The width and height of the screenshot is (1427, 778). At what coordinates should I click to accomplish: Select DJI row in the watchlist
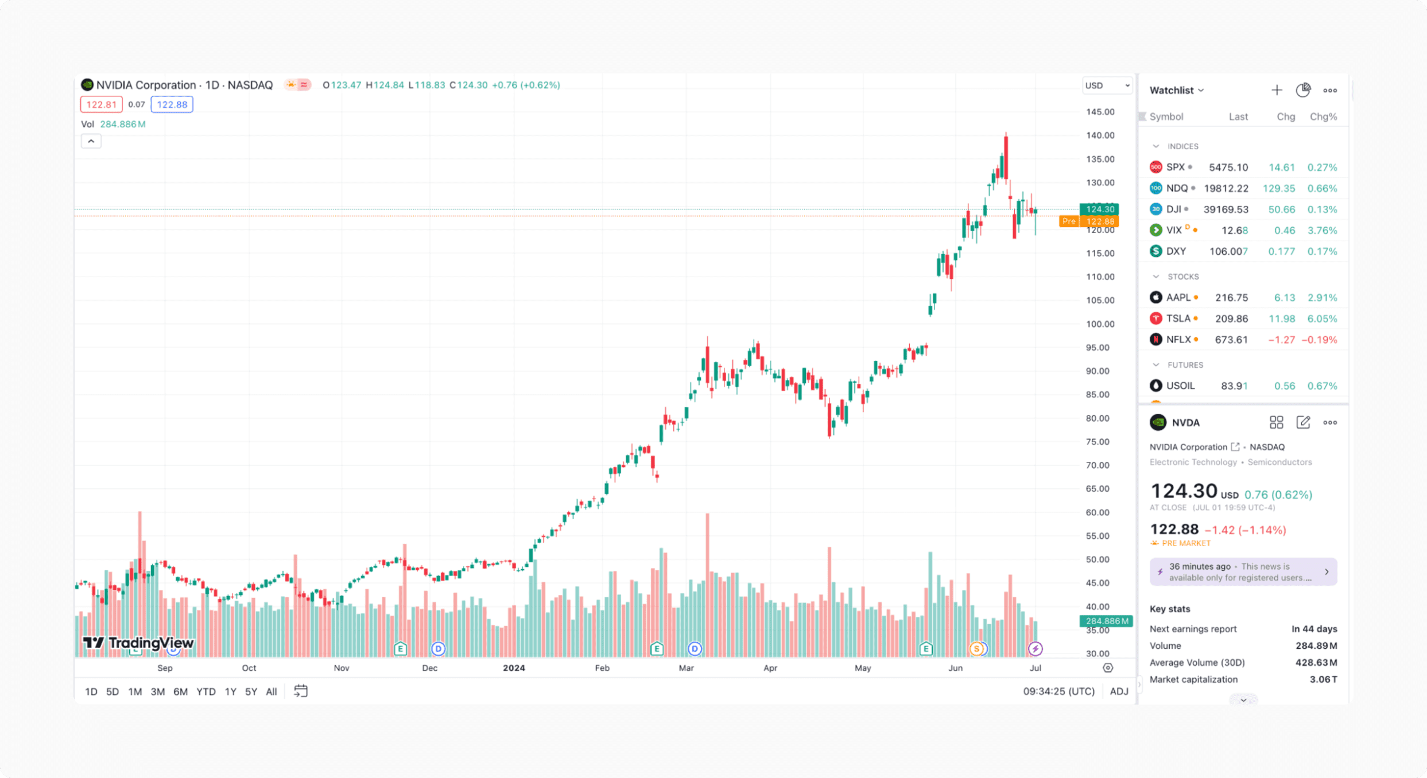click(1243, 209)
